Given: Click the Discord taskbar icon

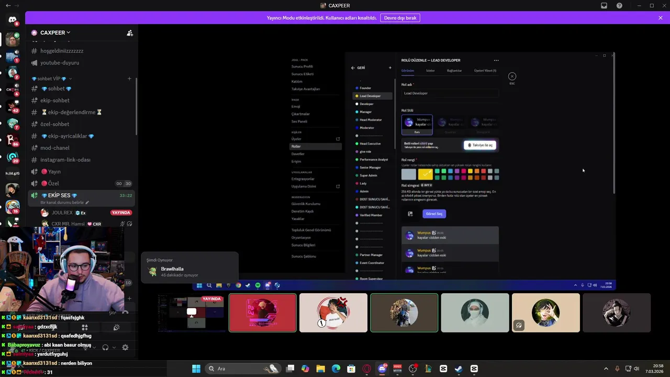Looking at the screenshot, I should click(x=382, y=369).
